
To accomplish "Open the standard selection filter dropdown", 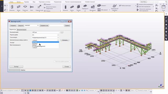I will 93,90.
